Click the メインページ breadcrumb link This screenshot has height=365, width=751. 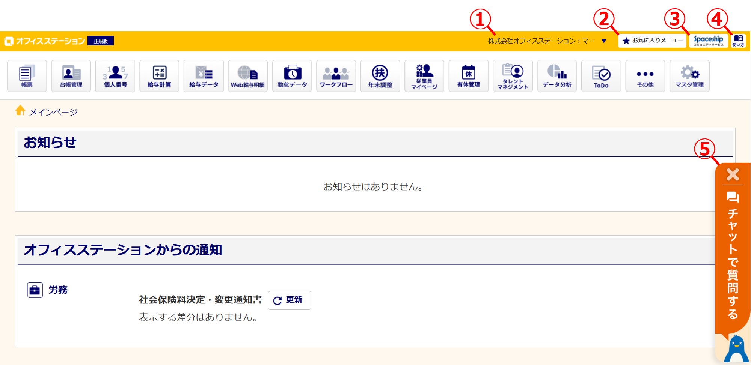[53, 112]
